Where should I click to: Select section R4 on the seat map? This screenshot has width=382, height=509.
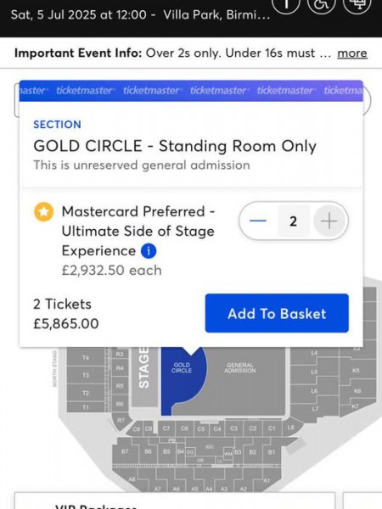click(x=120, y=368)
